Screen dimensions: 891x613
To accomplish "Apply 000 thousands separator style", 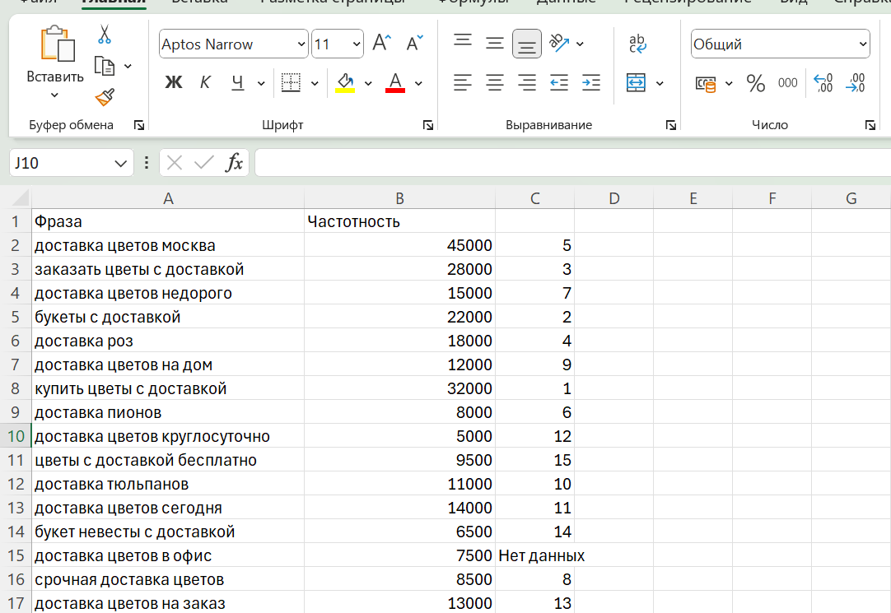I will tap(787, 83).
